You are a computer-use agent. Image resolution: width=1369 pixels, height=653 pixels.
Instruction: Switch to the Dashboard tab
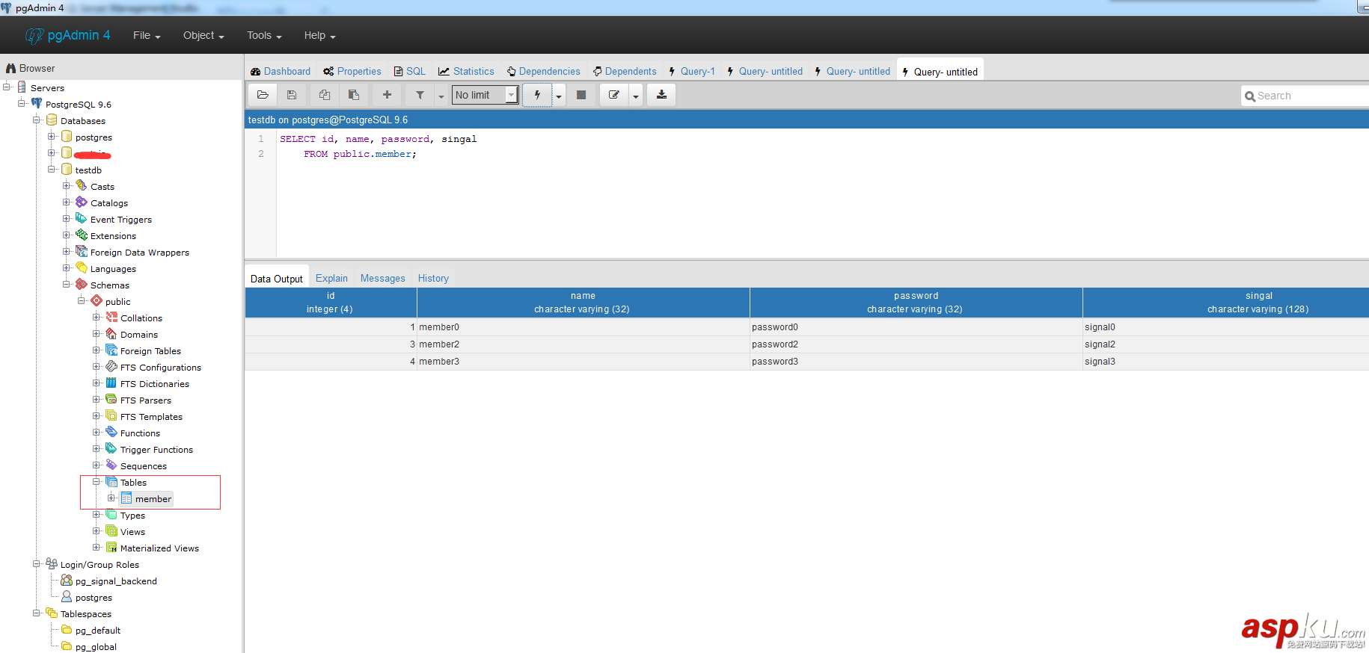click(281, 71)
